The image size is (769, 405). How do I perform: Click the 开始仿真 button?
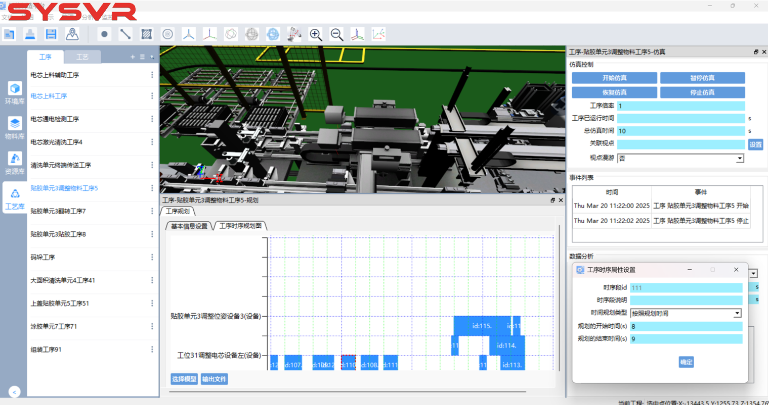point(615,78)
